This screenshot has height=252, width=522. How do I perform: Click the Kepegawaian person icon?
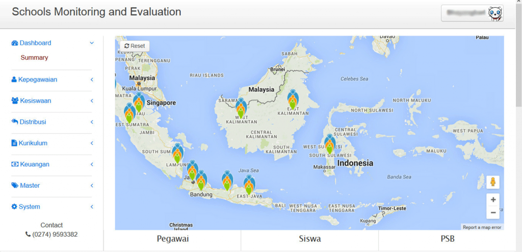(14, 80)
